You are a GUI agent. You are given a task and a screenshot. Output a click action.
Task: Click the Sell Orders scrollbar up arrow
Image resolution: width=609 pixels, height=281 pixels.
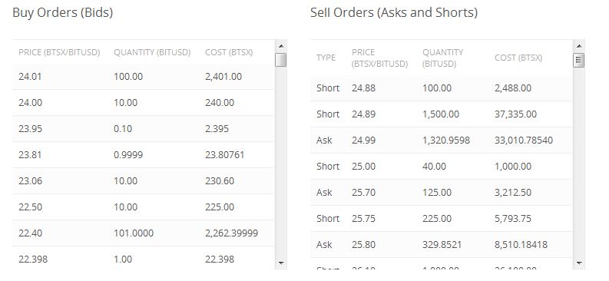pos(579,46)
